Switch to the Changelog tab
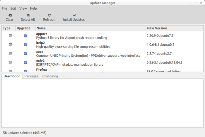The image size is (205, 137). [x=50, y=76]
